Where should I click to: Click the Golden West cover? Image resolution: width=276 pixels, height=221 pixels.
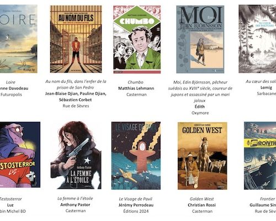coord(202,156)
